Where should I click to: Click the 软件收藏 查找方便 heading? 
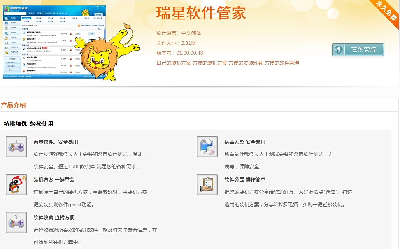coord(54,218)
